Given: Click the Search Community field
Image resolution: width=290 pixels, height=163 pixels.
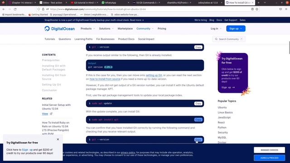Looking at the screenshot, I should [x=229, y=39].
